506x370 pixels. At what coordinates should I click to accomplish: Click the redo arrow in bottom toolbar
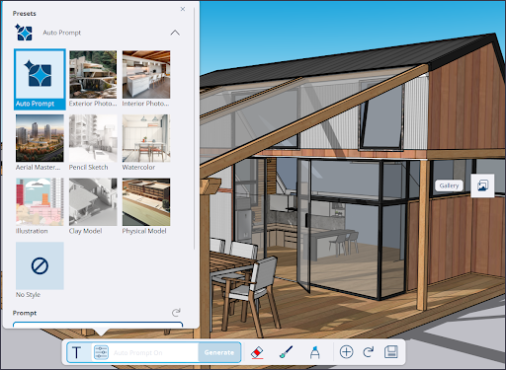pyautogui.click(x=368, y=352)
